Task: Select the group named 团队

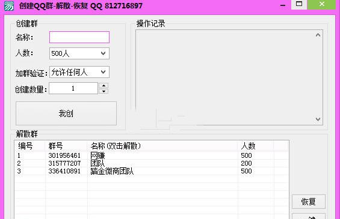Action: click(x=97, y=163)
